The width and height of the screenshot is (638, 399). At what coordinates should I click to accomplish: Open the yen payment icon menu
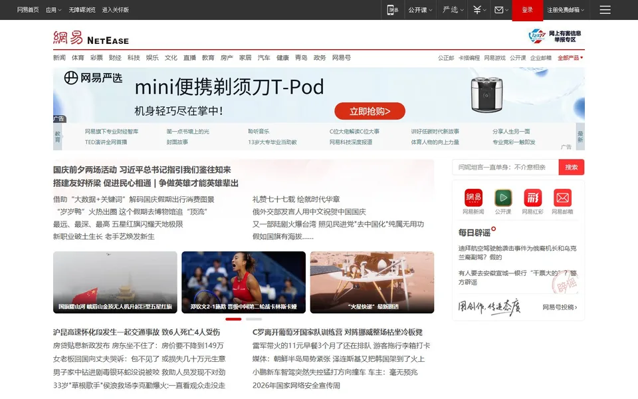[479, 10]
